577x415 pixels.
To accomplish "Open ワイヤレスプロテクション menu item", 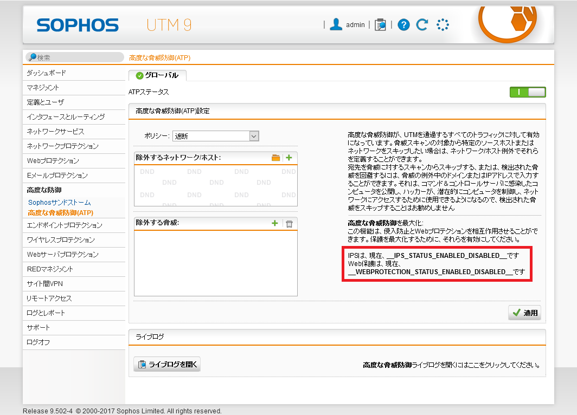I will [x=74, y=240].
